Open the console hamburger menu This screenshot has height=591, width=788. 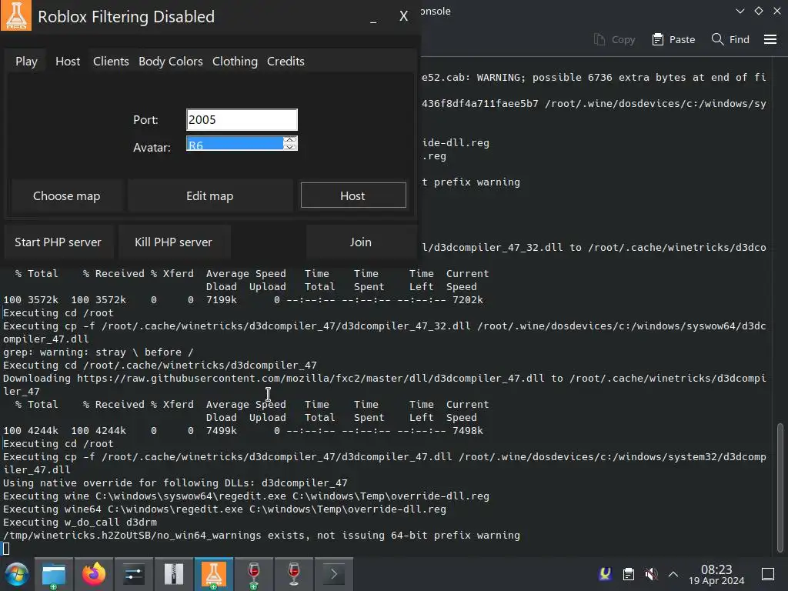pos(770,39)
